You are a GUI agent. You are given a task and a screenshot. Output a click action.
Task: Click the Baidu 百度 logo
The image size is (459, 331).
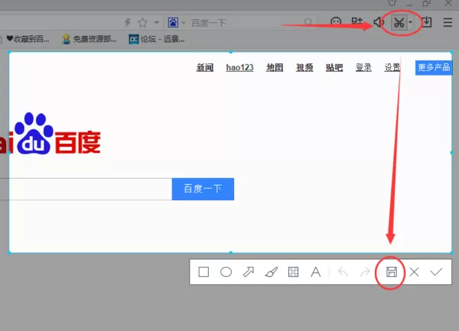[50, 133]
